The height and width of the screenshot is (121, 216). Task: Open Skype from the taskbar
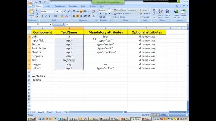point(63,119)
